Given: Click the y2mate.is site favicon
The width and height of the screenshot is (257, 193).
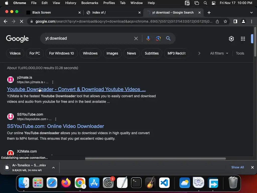Looking at the screenshot, I should pos(11,80).
